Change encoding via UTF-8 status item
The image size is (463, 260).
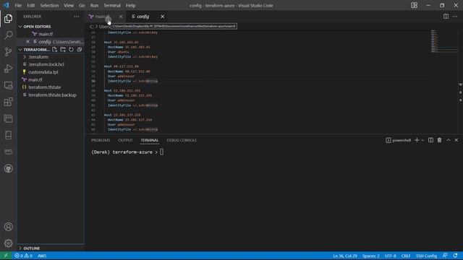pyautogui.click(x=391, y=256)
